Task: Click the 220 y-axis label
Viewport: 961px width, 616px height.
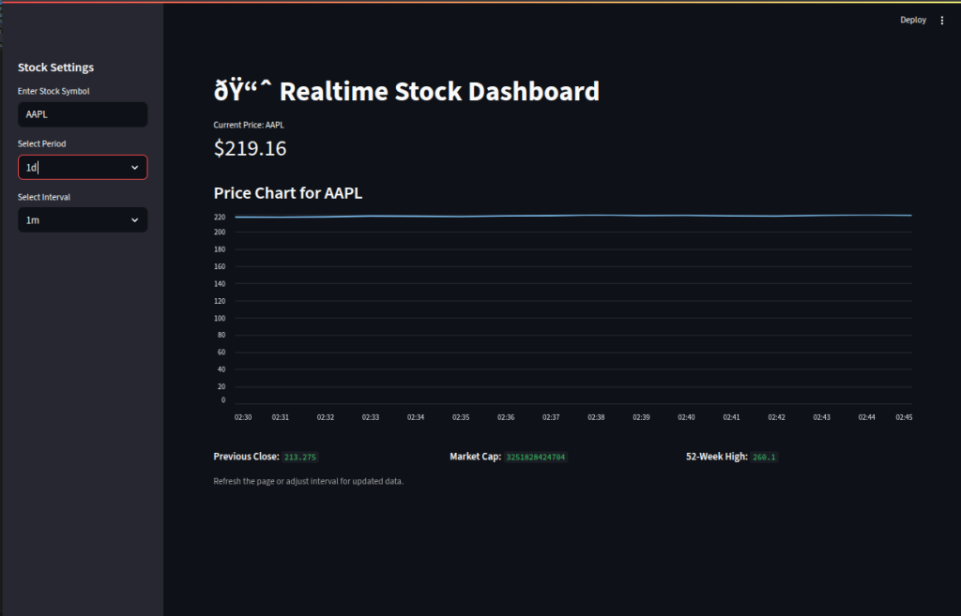Action: 220,217
